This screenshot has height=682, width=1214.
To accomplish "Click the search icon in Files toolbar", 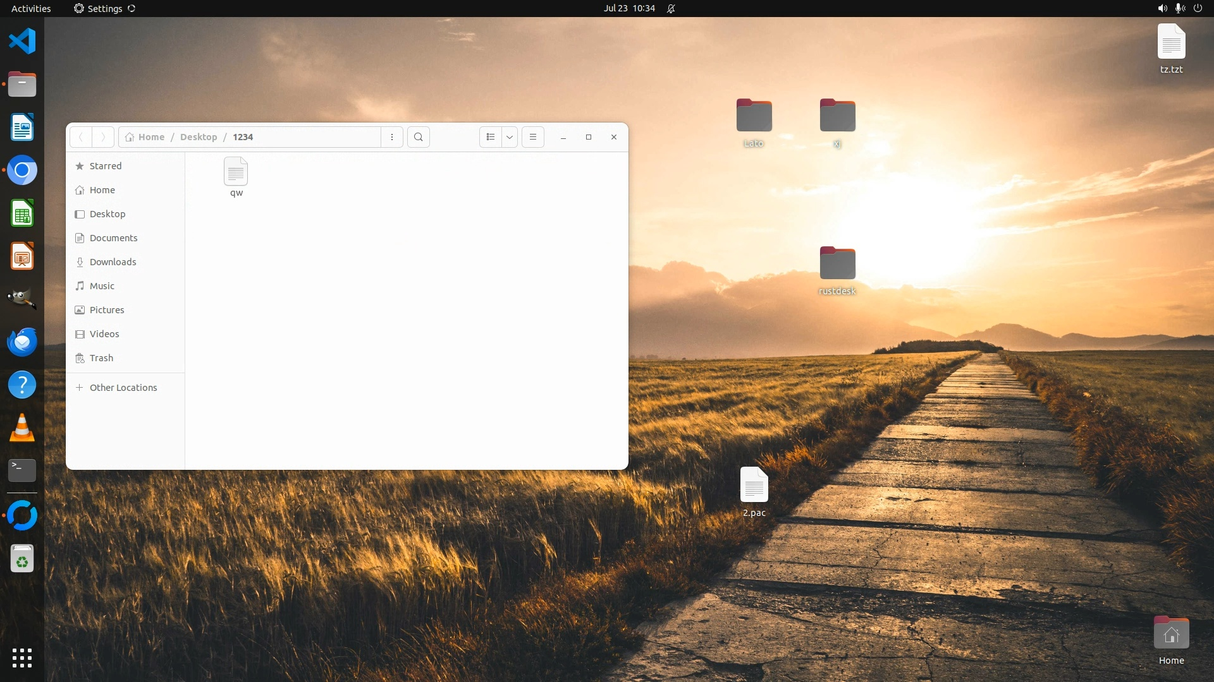I will pyautogui.click(x=418, y=137).
